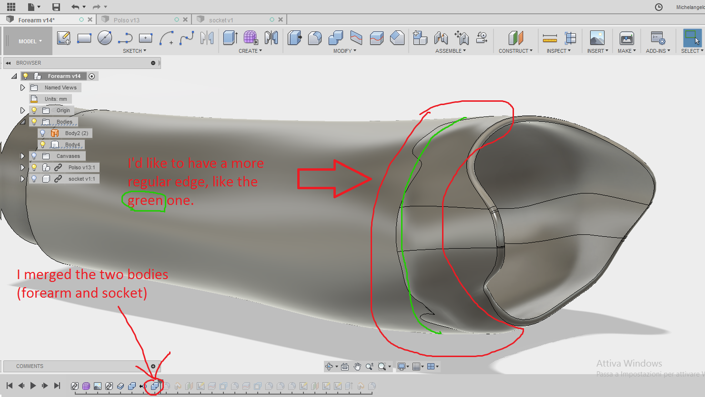Select the Fillet tool in Modify
The height and width of the screenshot is (397, 705).
314,38
